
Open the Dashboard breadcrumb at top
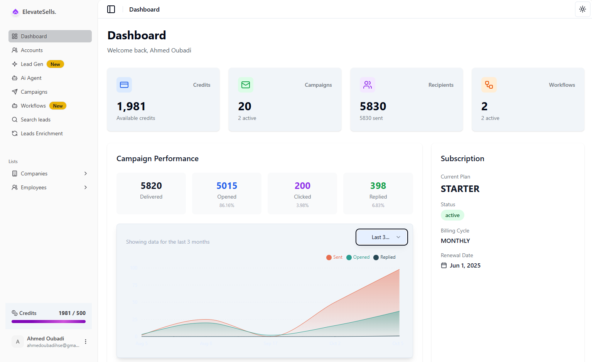click(x=144, y=9)
